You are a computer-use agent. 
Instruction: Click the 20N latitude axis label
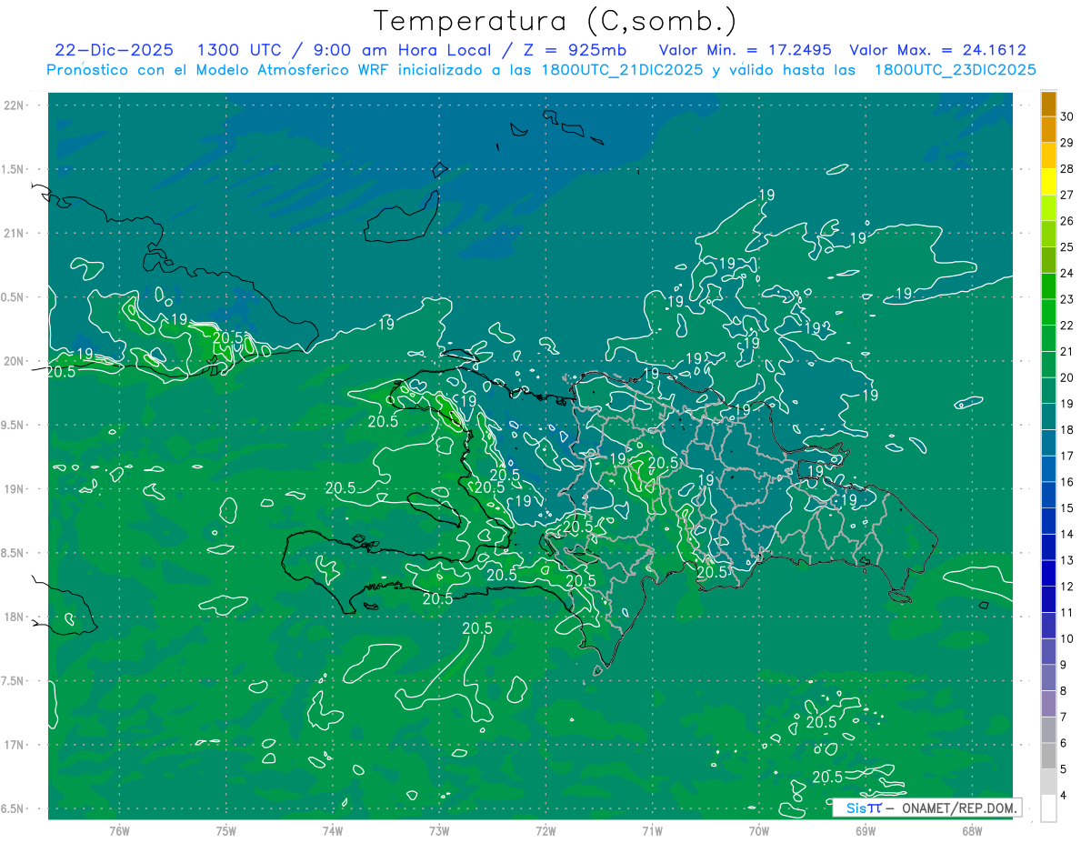coord(14,361)
